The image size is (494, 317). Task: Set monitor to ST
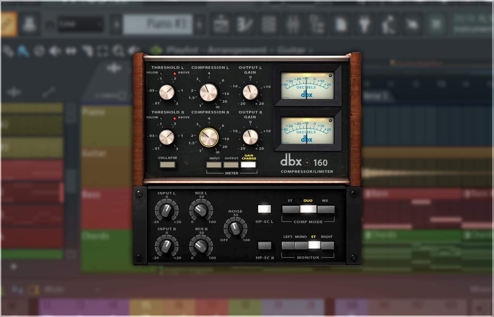(x=314, y=245)
